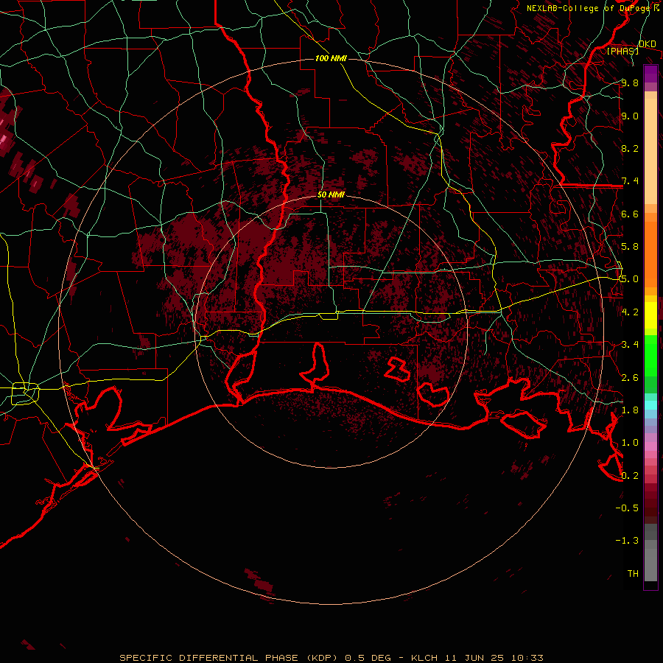Click the 5.8 value on the color scale
The width and height of the screenshot is (663, 663).
point(630,246)
